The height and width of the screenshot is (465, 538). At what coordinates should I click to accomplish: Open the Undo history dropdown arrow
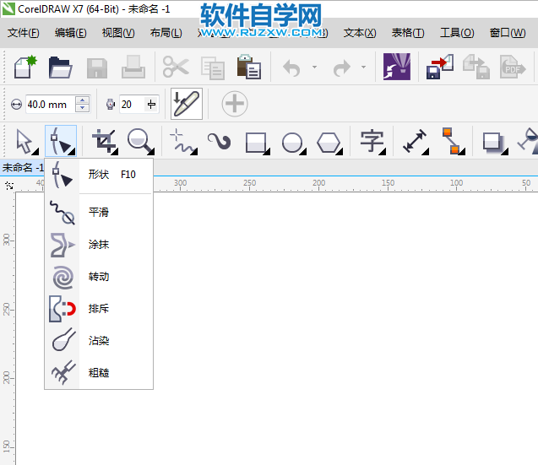coord(314,68)
